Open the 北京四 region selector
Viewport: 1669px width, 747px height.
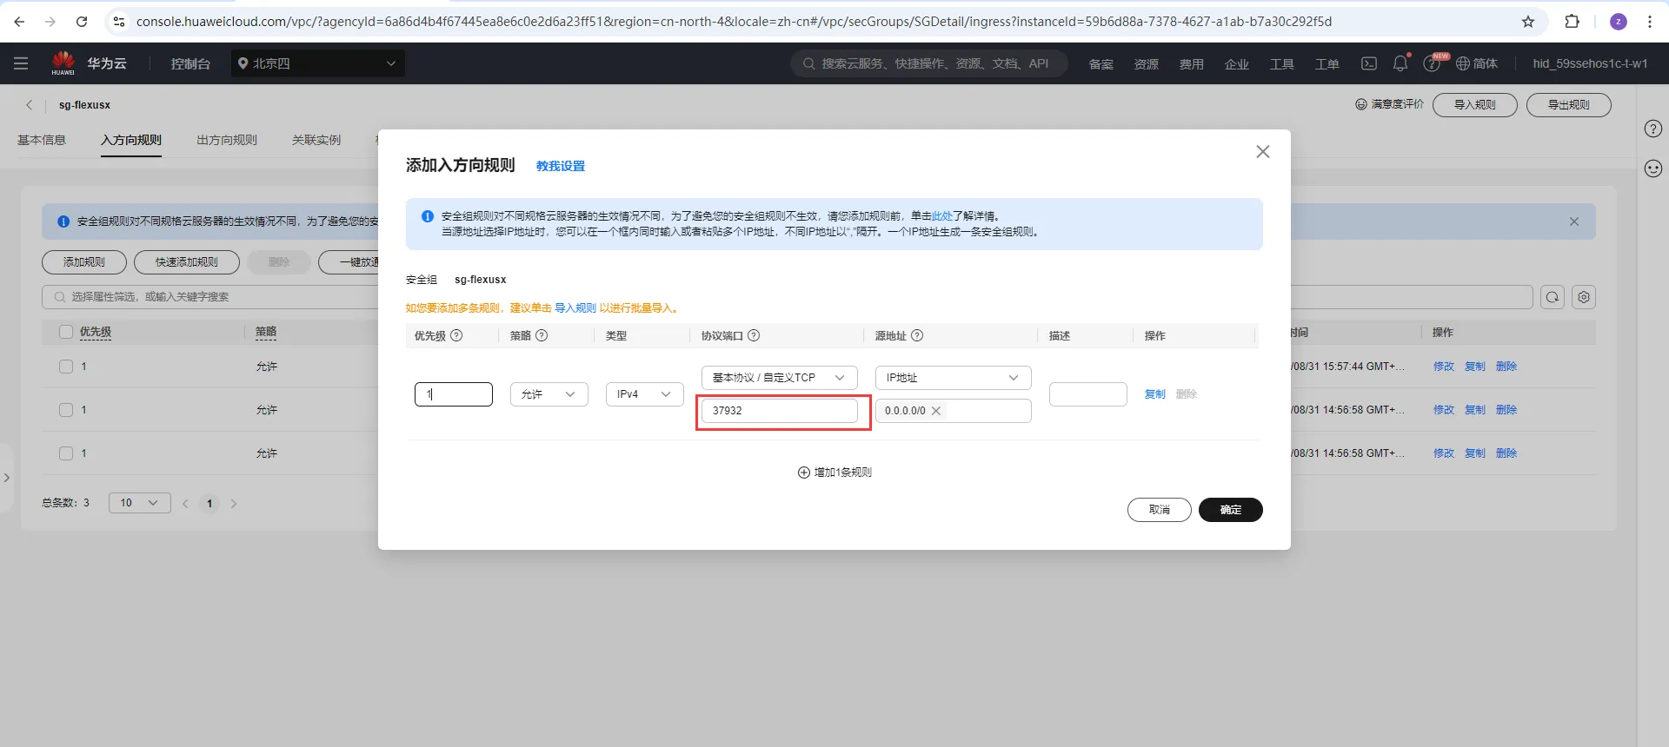[x=318, y=63]
